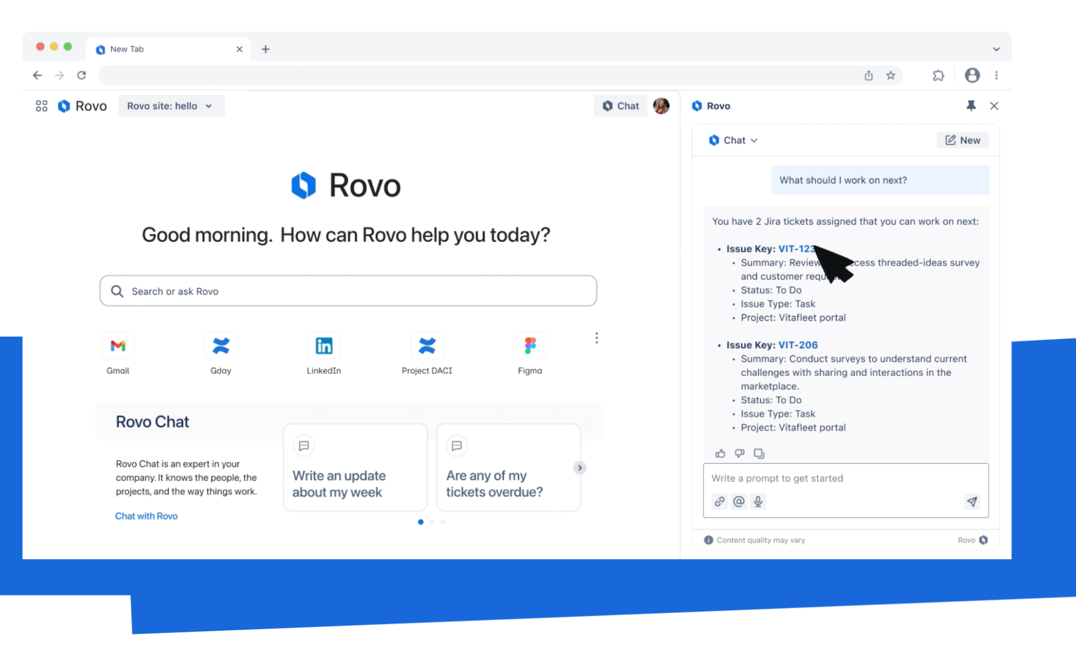Image resolution: width=1076 pixels, height=657 pixels.
Task: Give thumbs up to the response
Action: pyautogui.click(x=720, y=453)
